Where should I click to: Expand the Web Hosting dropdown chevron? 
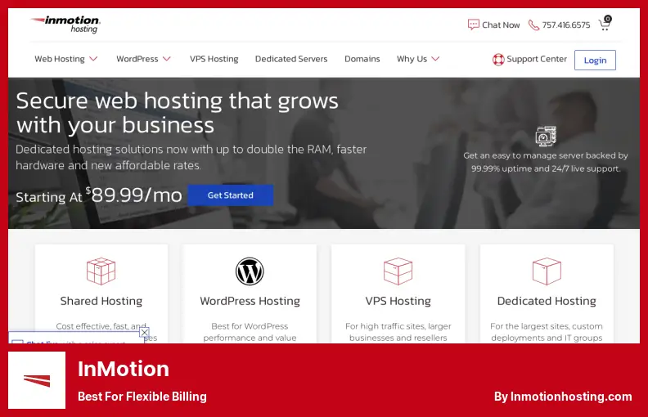(93, 59)
